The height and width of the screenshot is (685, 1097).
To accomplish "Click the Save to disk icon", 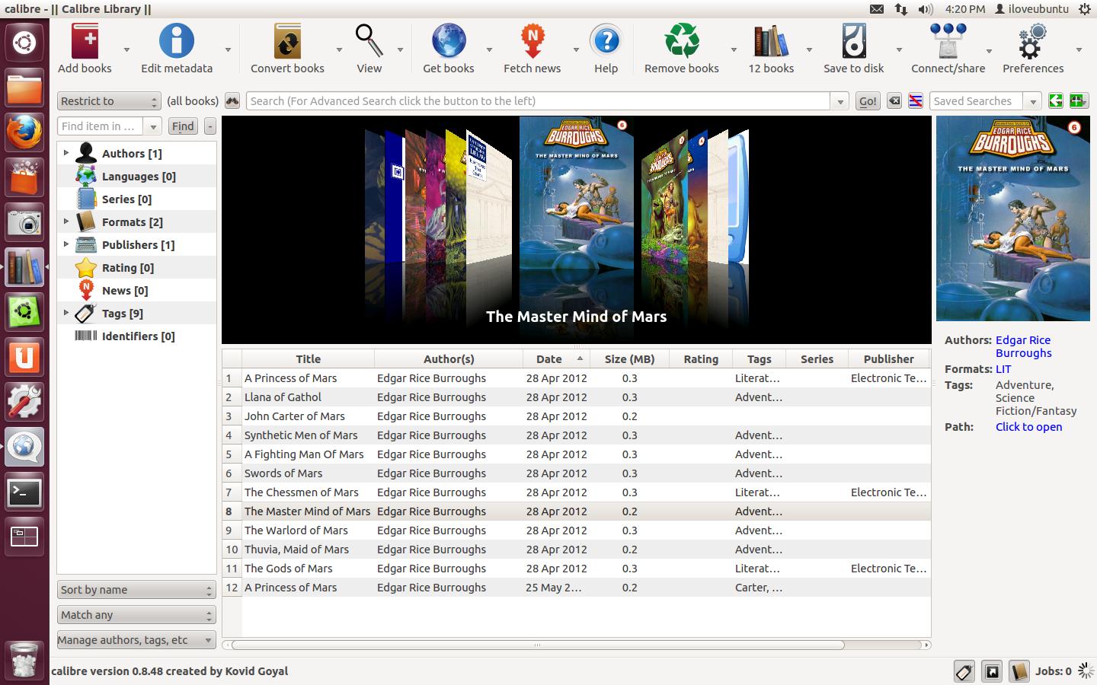I will (853, 41).
